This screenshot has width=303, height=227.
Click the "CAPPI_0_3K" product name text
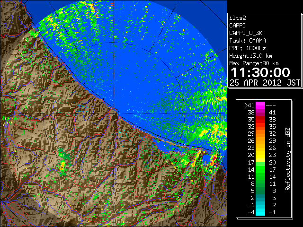point(246,33)
